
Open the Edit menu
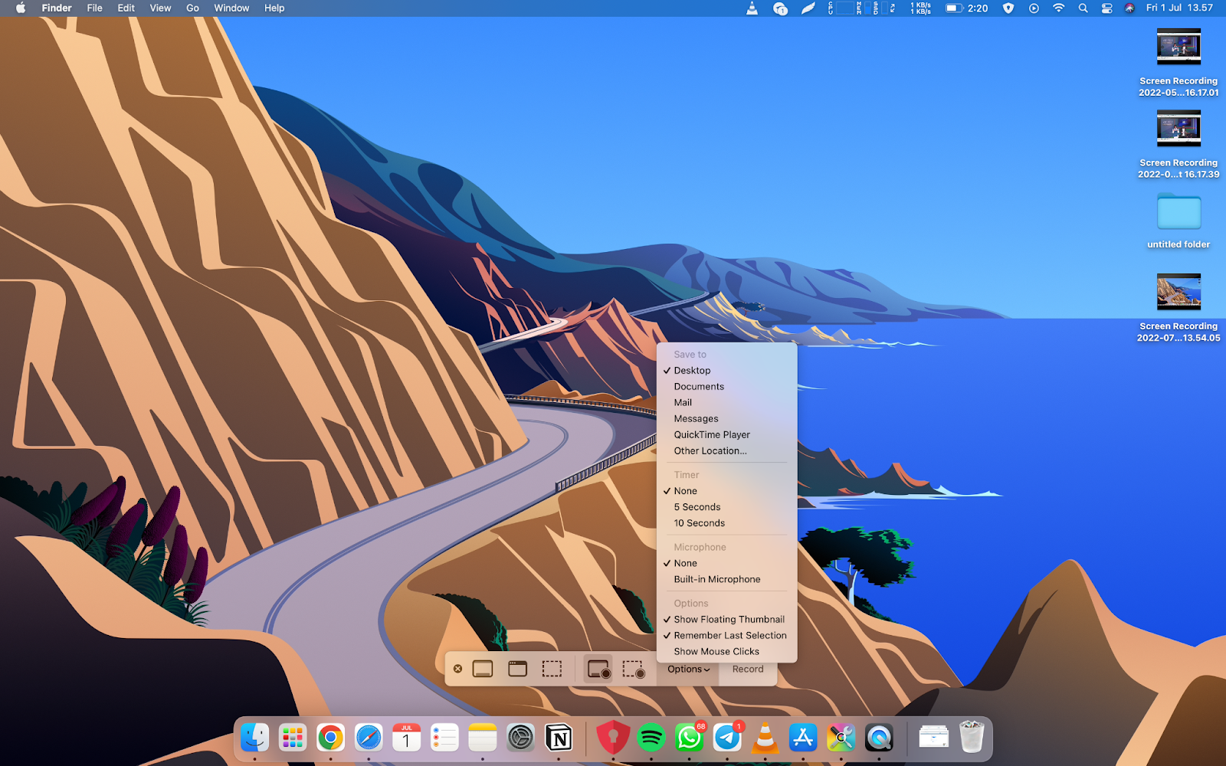pyautogui.click(x=126, y=8)
